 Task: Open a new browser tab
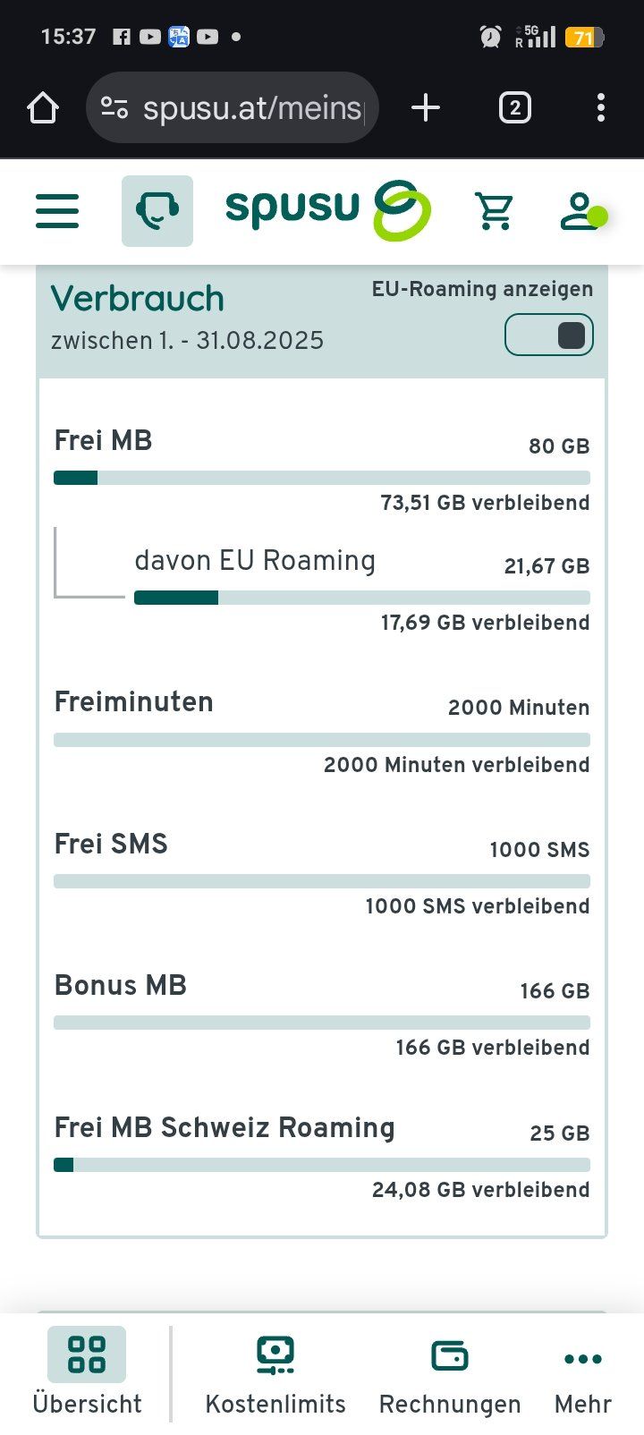pos(426,108)
